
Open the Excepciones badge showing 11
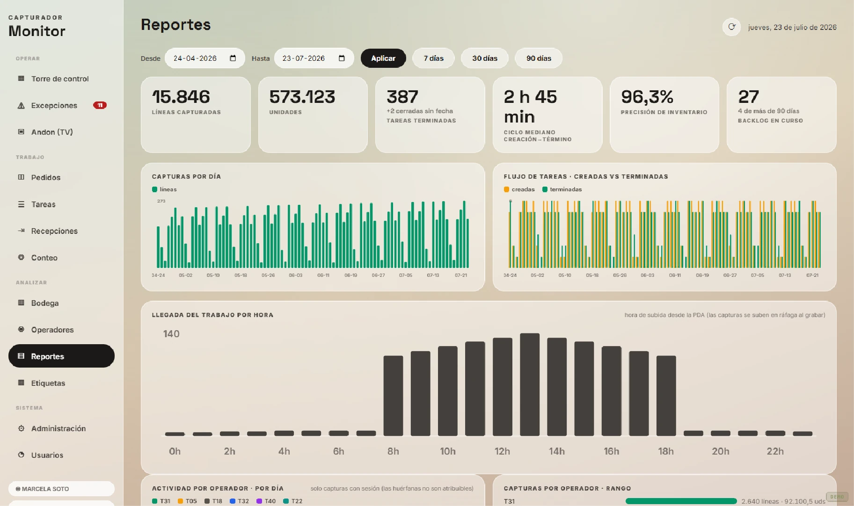100,105
